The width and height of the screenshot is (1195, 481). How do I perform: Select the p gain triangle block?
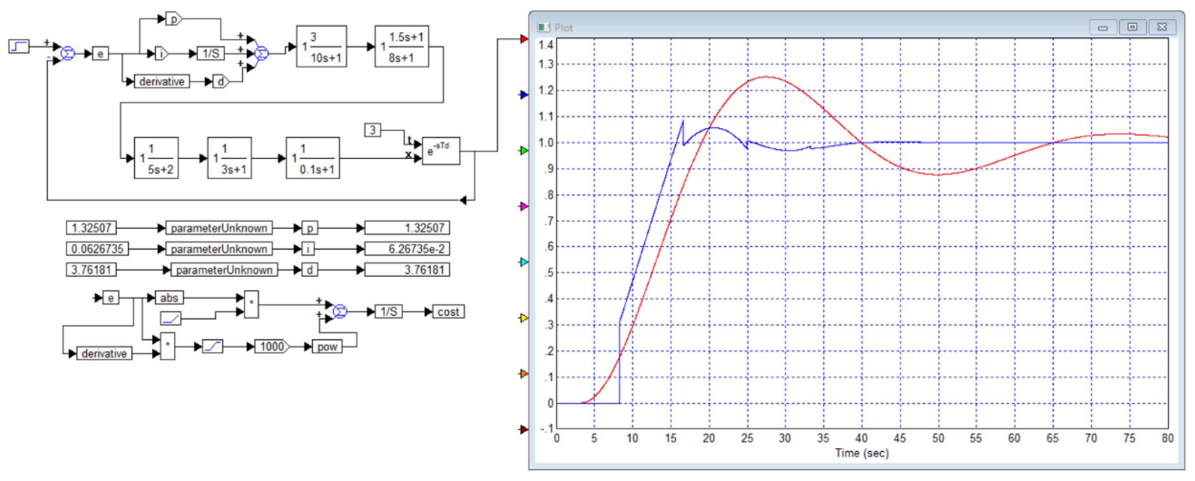(x=174, y=20)
